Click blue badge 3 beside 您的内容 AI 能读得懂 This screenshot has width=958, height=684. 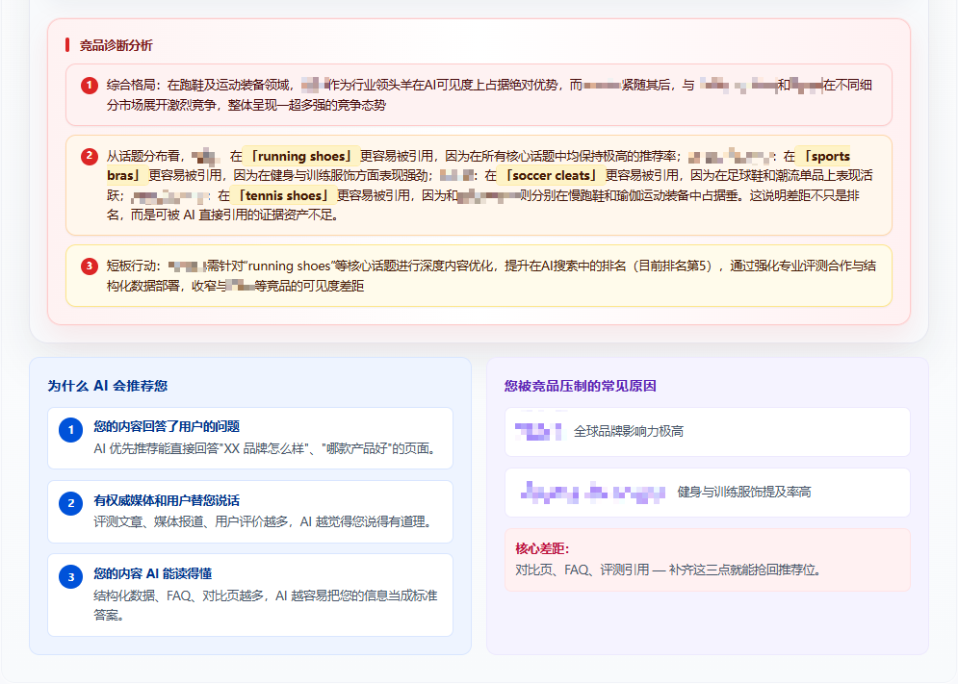coord(71,576)
